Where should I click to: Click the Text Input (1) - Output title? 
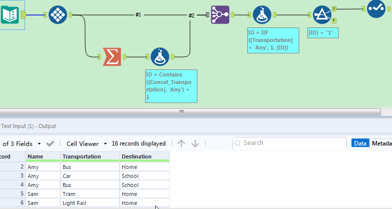[x=29, y=126]
